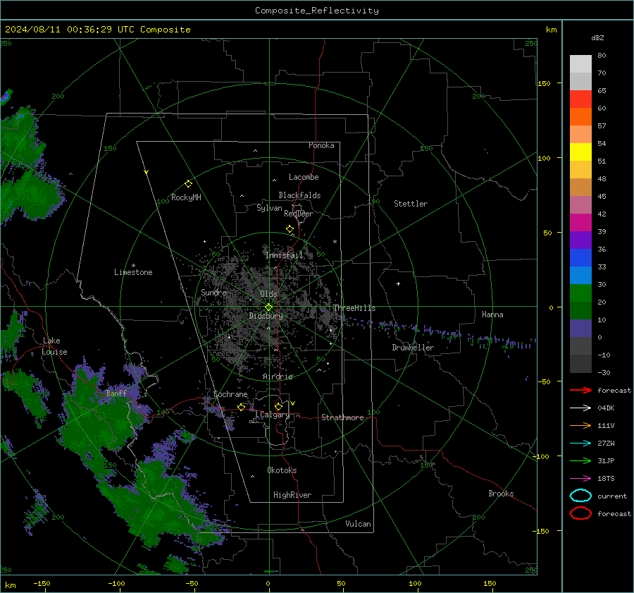Click the yellow diamond marker below RedDeer label

290,229
